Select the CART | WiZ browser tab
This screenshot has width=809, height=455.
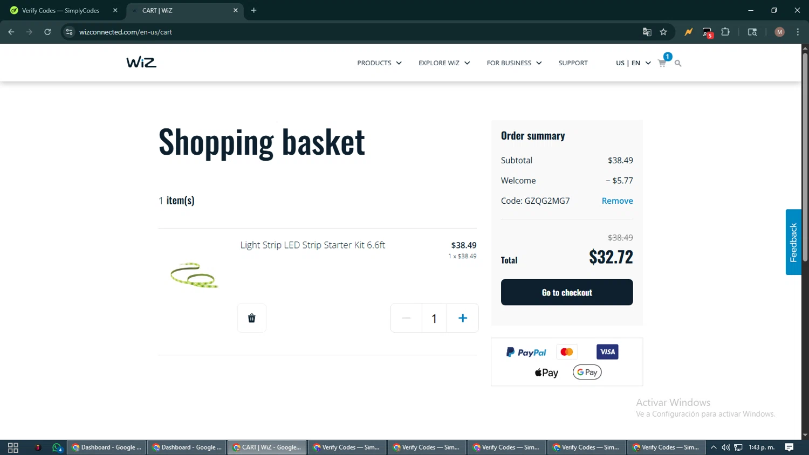point(183,10)
